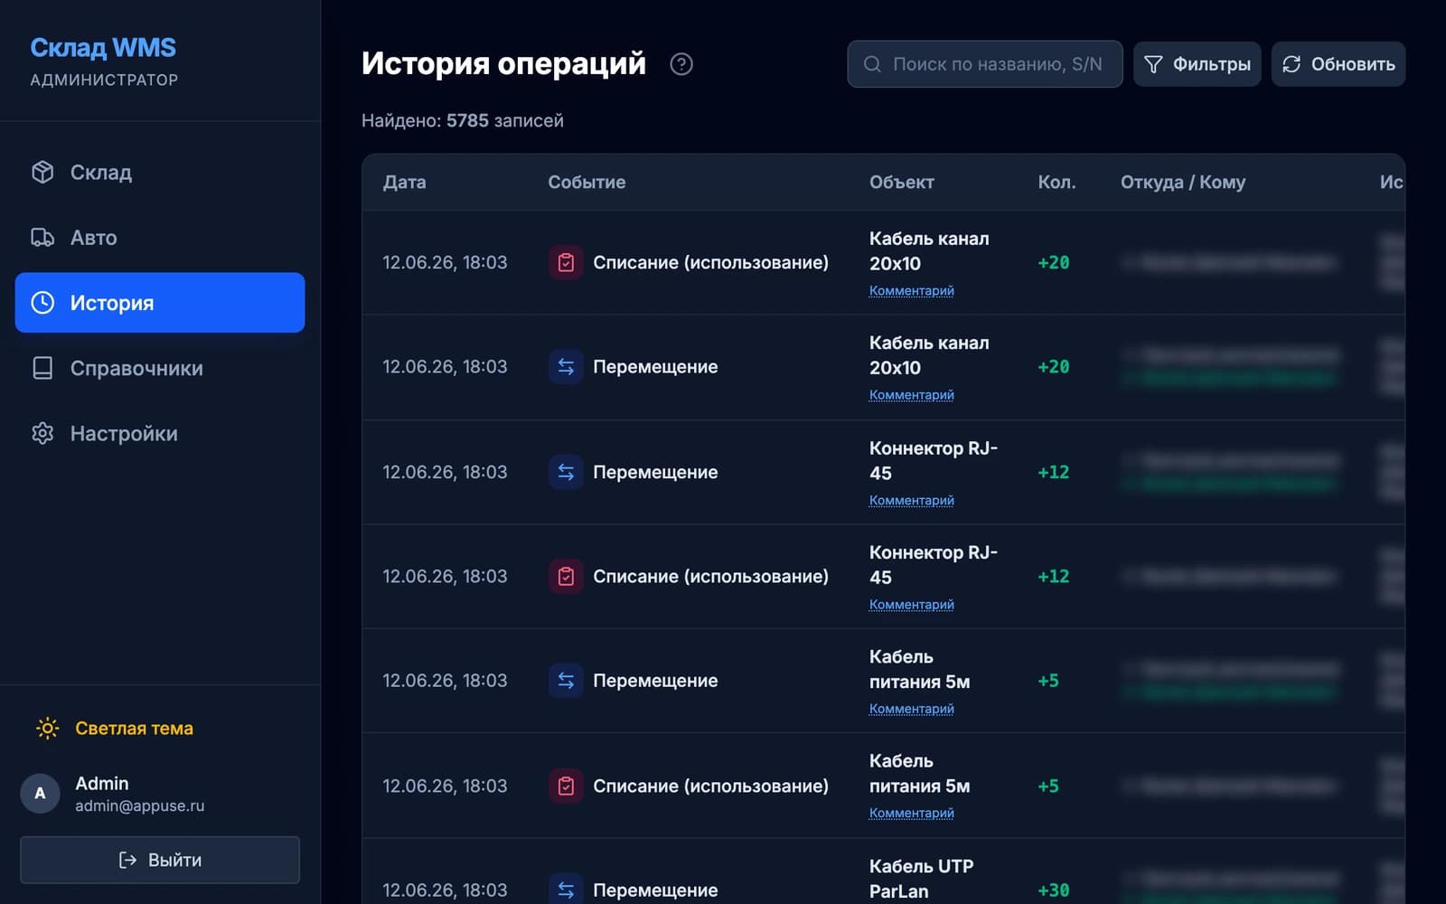Click Списание (использование) text in first row
Viewport: 1446px width, 904px height.
click(710, 262)
